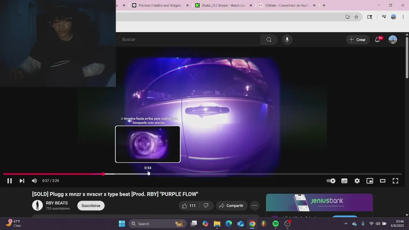The height and width of the screenshot is (230, 409).
Task: Open the player settings gear
Action: (x=357, y=181)
